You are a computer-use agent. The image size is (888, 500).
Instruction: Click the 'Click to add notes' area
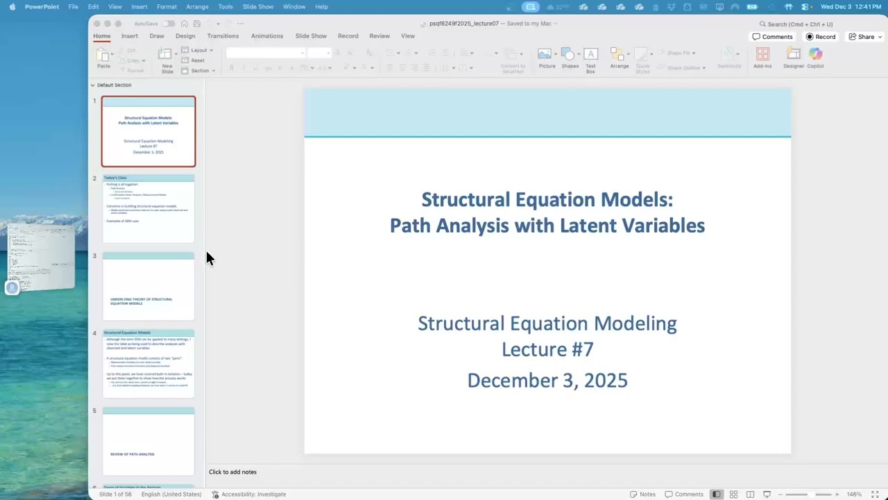pyautogui.click(x=232, y=472)
